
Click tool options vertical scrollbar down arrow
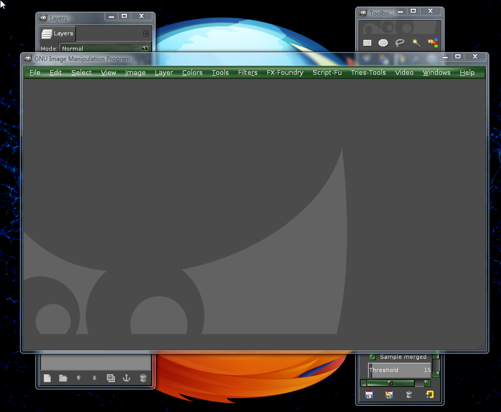(436, 374)
